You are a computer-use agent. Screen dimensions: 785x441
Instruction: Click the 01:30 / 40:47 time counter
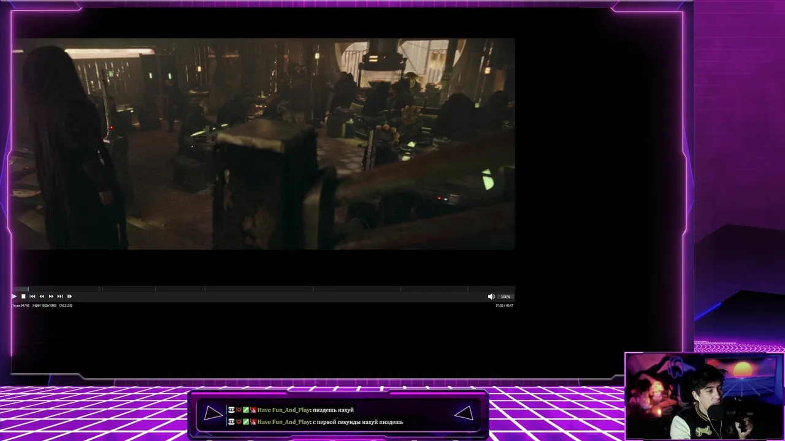point(505,305)
